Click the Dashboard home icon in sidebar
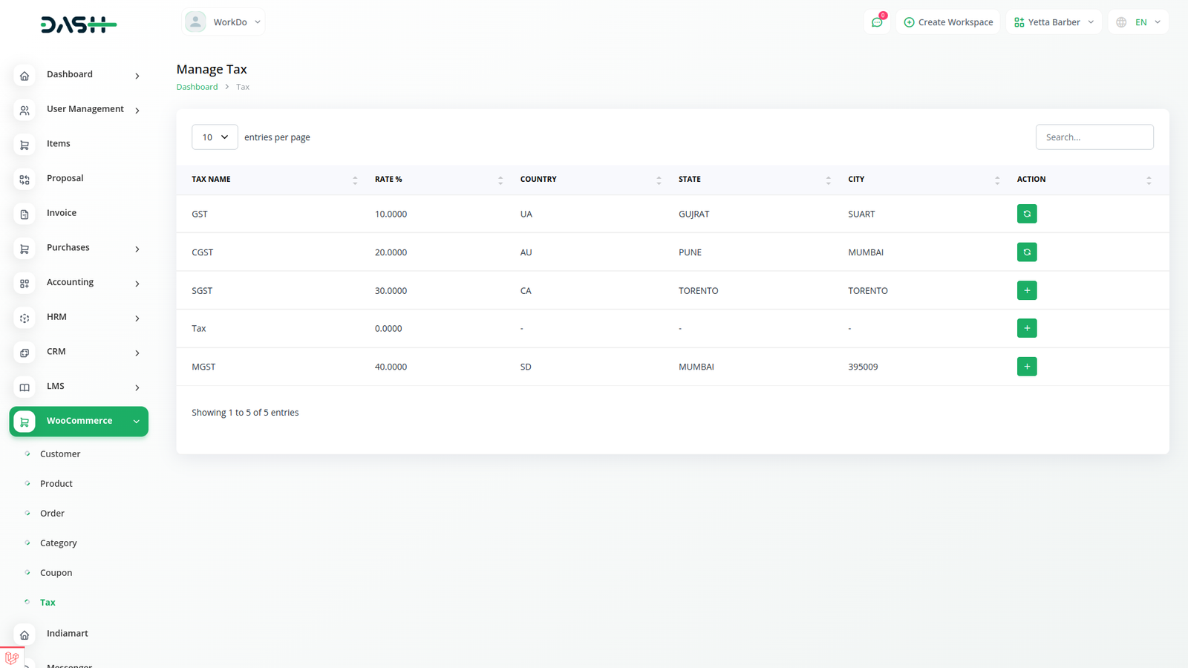 (x=25, y=76)
